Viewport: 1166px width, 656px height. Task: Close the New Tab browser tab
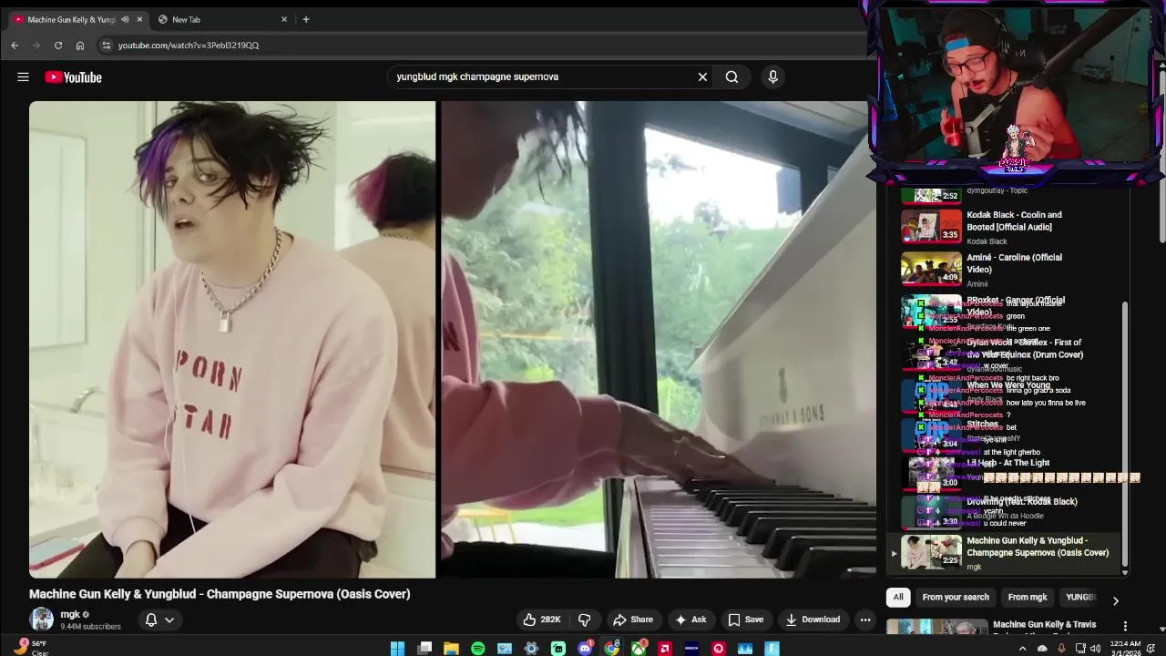coord(284,19)
